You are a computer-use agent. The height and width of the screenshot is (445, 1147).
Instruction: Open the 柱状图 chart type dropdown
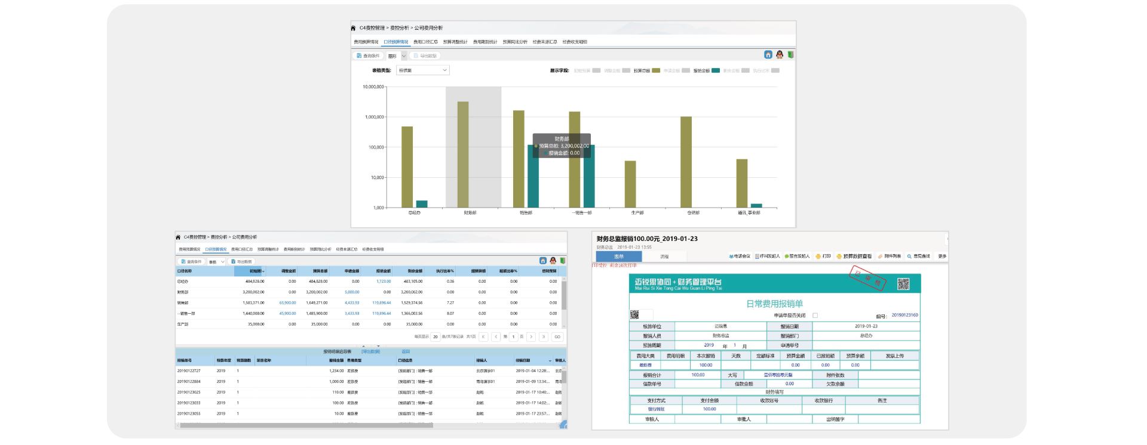coord(423,70)
